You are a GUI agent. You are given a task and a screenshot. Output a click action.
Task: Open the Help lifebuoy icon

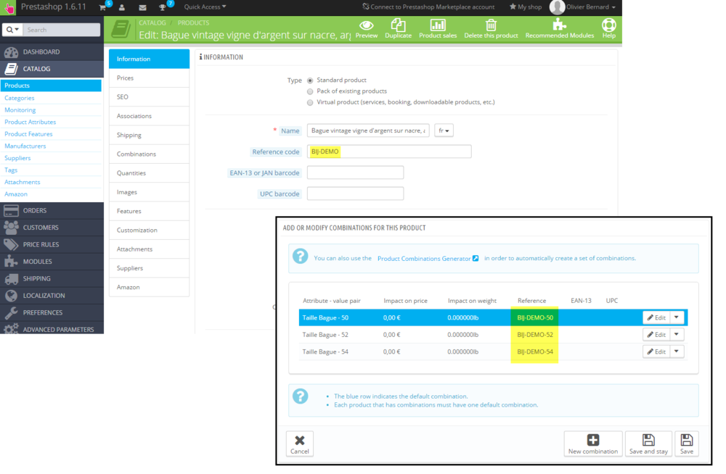point(609,25)
